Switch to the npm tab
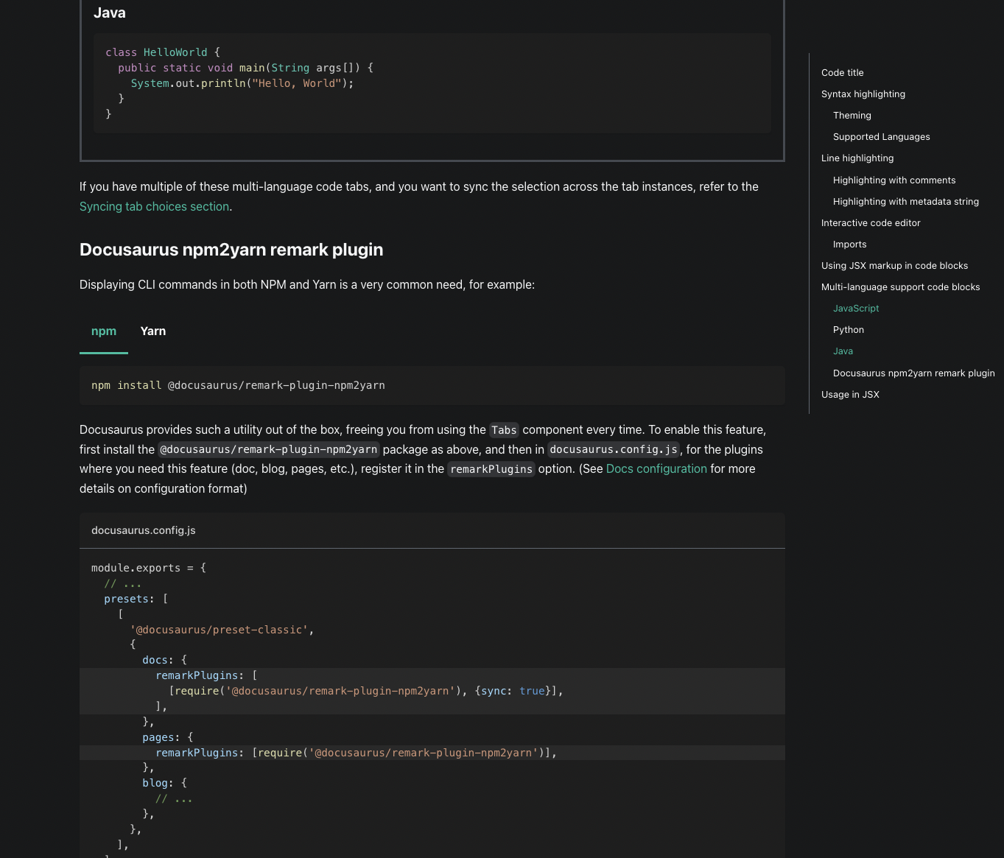 104,331
